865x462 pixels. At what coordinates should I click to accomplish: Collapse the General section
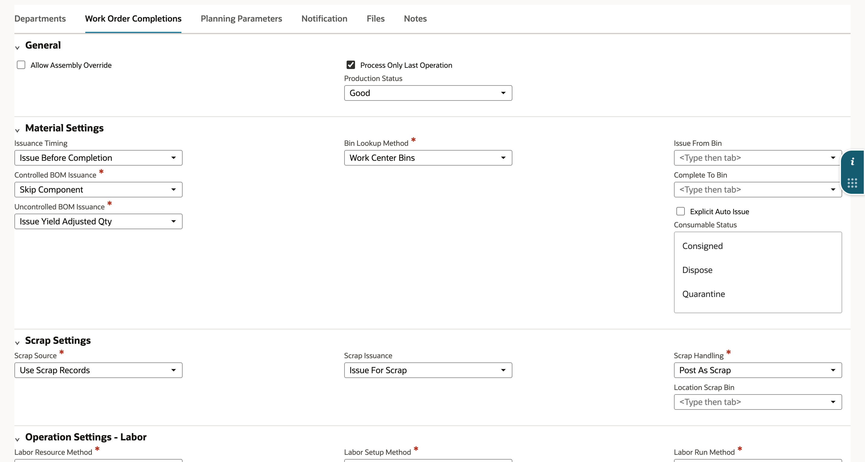[x=17, y=48]
